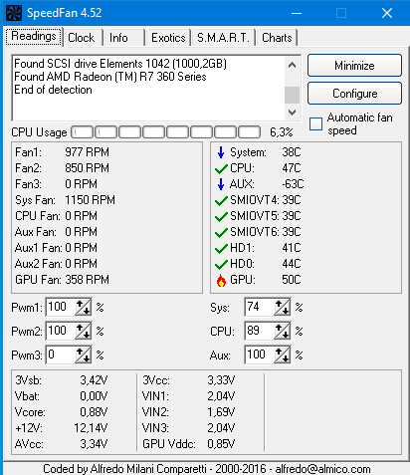Click the blue down arrow beside AUX temperature
The width and height of the screenshot is (410, 475).
[x=221, y=184]
